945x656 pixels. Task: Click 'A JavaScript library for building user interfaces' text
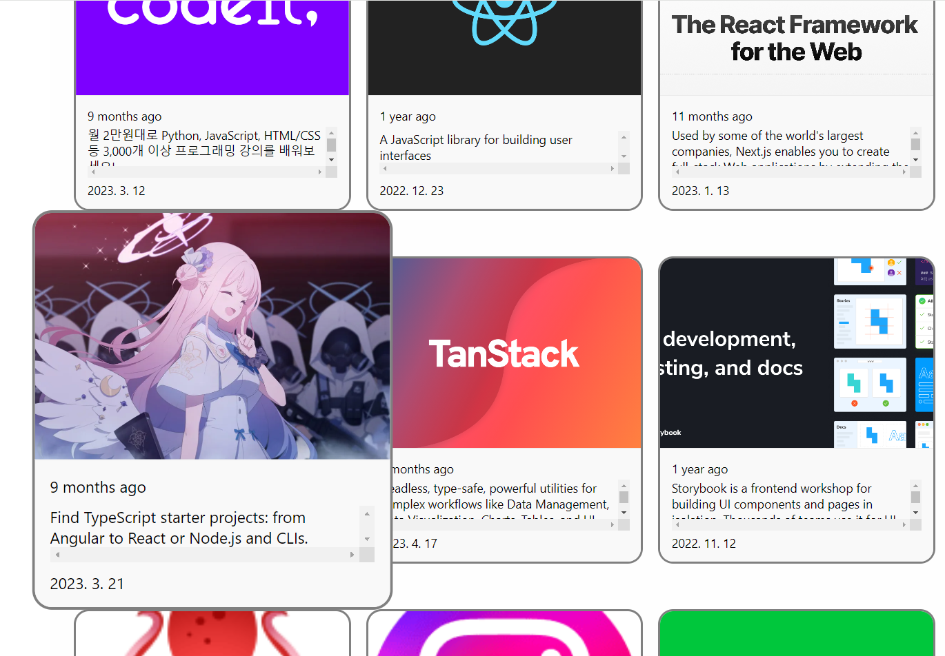click(476, 147)
